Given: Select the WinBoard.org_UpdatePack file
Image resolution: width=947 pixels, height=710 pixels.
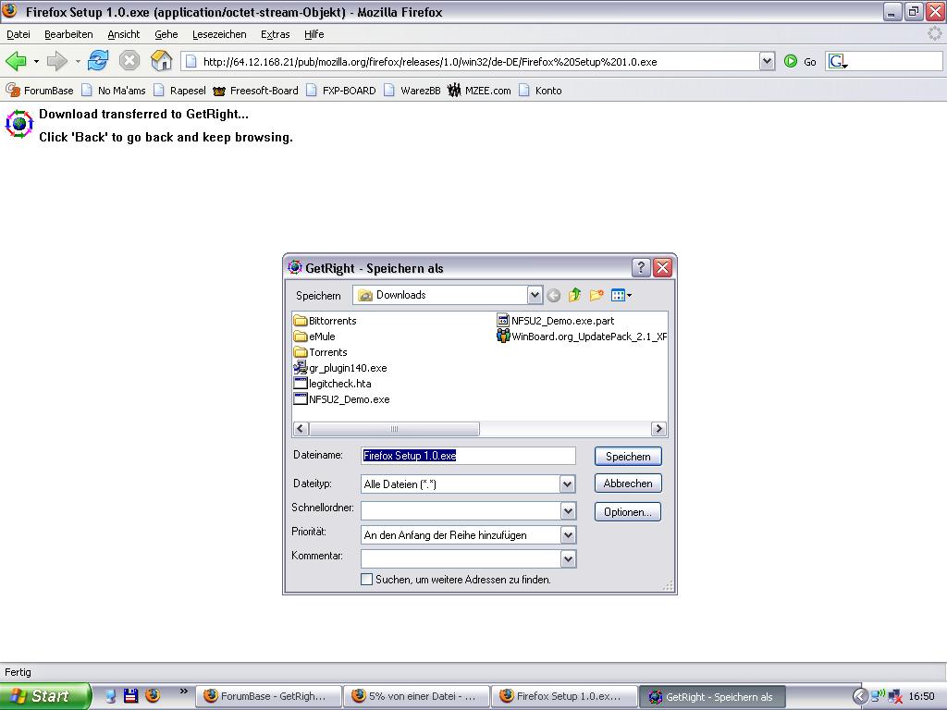Looking at the screenshot, I should (582, 337).
